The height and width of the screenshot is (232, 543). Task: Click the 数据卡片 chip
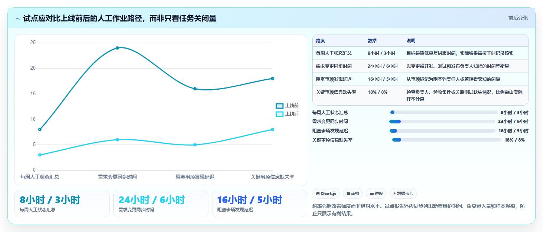point(403,193)
